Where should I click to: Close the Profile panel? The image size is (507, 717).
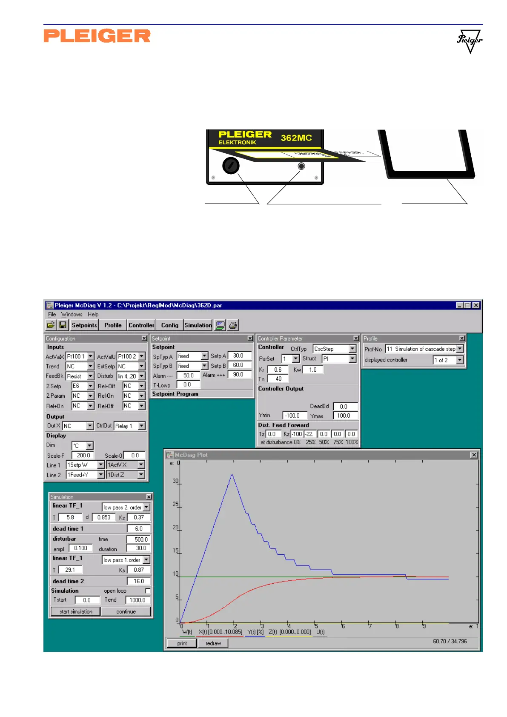[x=462, y=338]
